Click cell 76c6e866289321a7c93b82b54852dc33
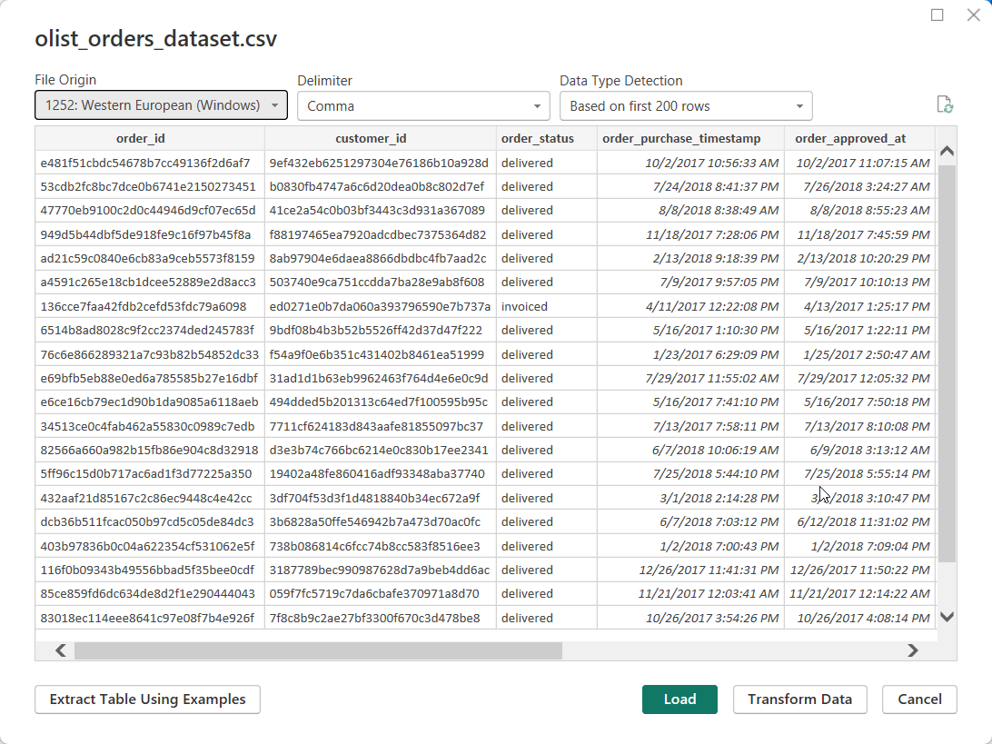Screen dimensions: 992x744 (x=149, y=354)
